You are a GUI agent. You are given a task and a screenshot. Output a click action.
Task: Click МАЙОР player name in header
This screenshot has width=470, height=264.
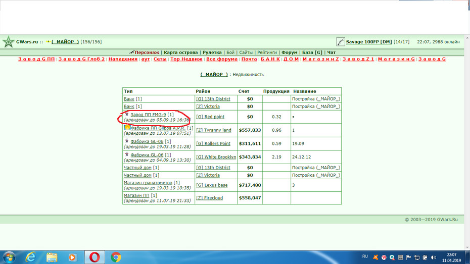(65, 42)
